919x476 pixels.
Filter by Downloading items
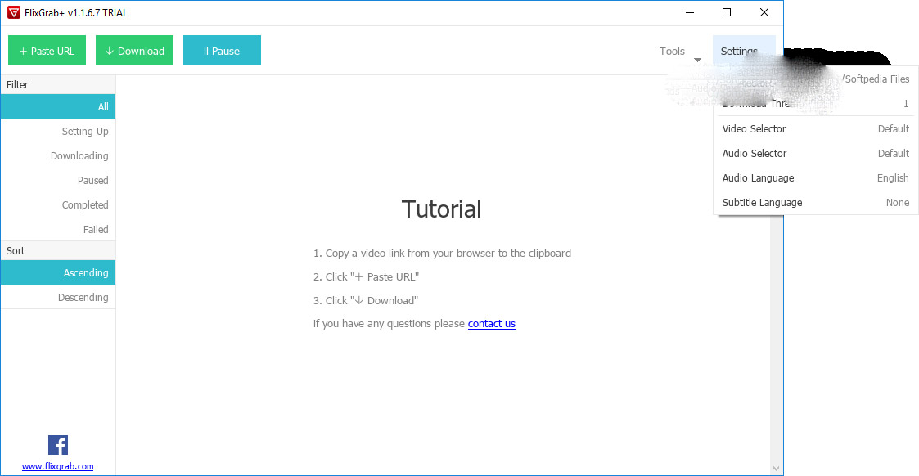pyautogui.click(x=58, y=155)
